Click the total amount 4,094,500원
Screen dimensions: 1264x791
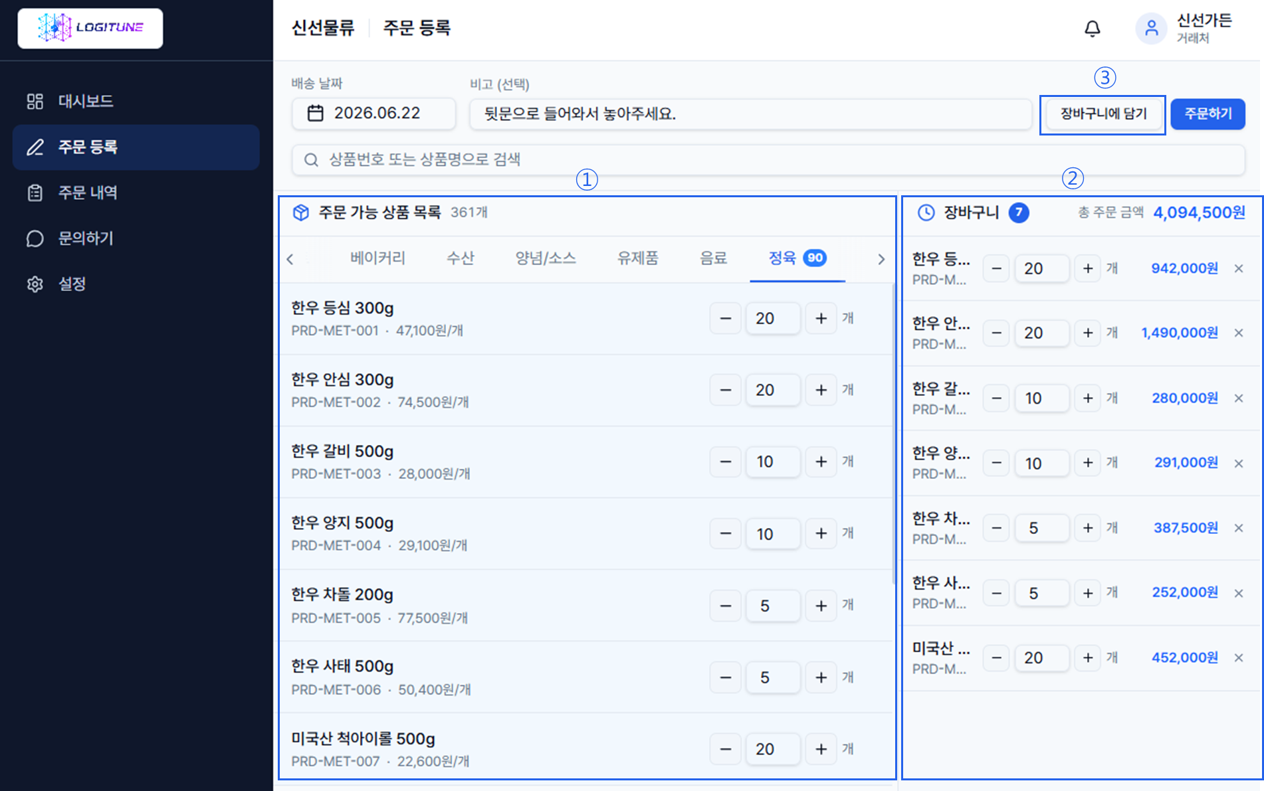[x=1199, y=213]
